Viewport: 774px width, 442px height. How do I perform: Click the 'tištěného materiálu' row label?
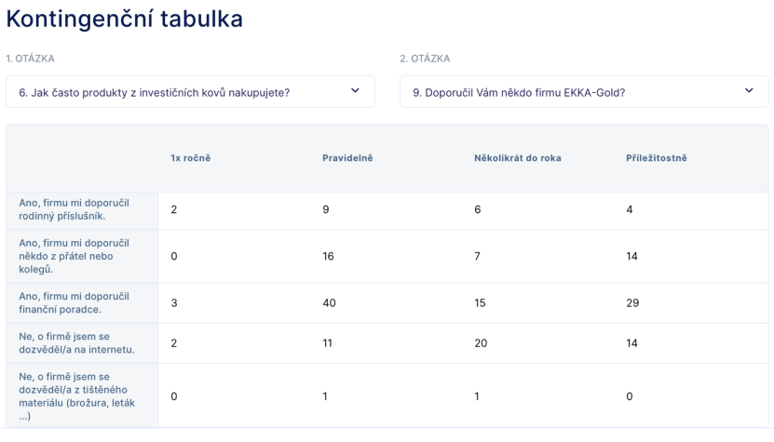click(77, 396)
